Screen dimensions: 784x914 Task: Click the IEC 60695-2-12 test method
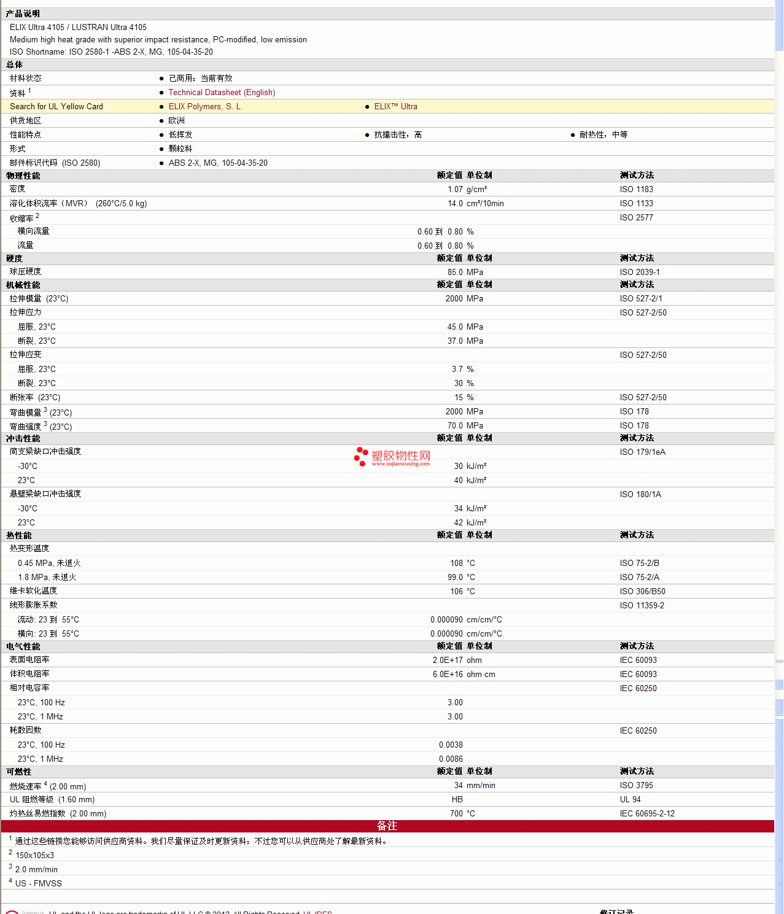click(x=647, y=813)
